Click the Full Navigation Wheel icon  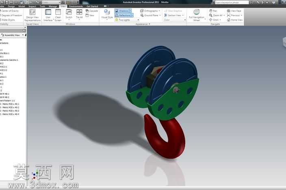pos(197,12)
